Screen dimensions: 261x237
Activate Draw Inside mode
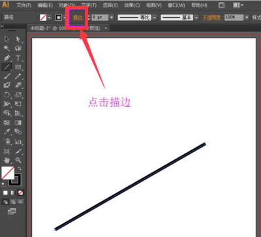20,202
